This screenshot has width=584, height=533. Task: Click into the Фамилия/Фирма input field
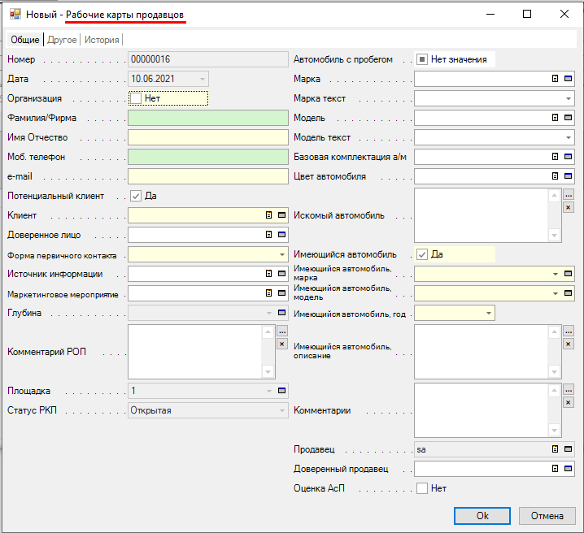(208, 118)
